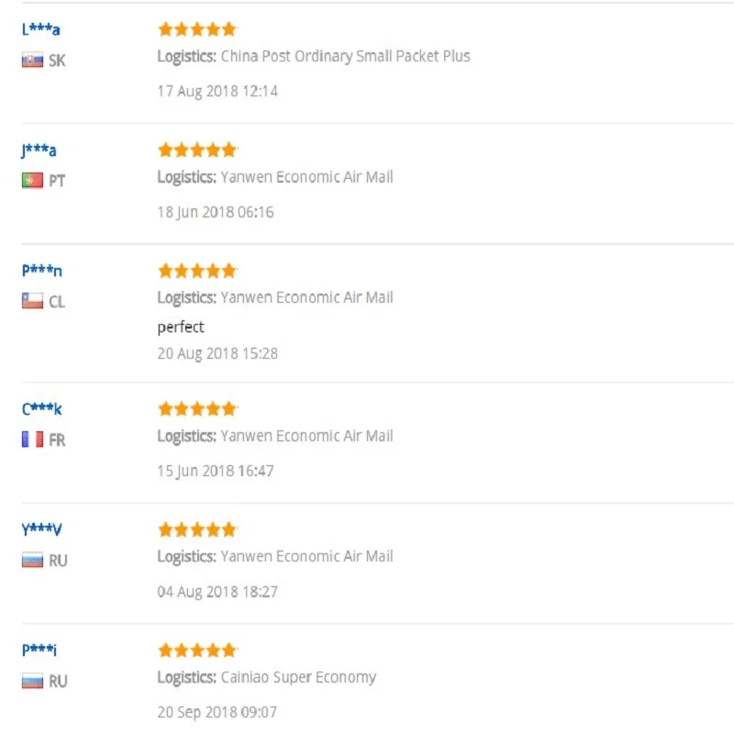Click the five-star rating for J***a

coord(197,150)
